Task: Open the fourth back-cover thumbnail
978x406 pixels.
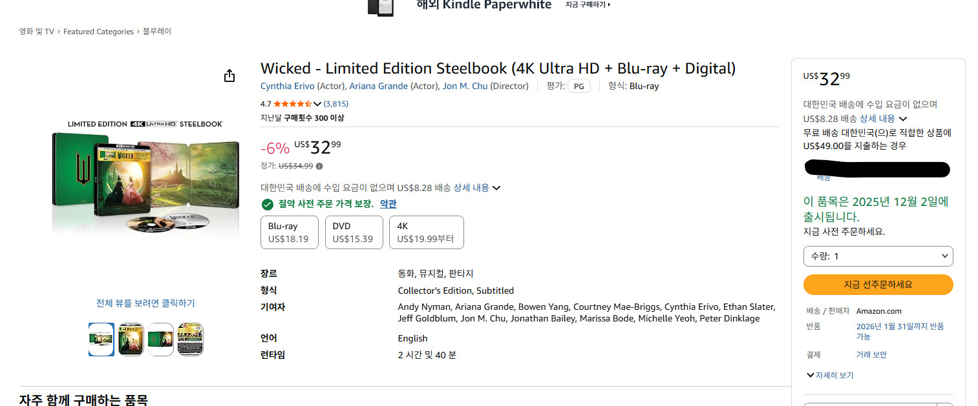Action: tap(191, 339)
